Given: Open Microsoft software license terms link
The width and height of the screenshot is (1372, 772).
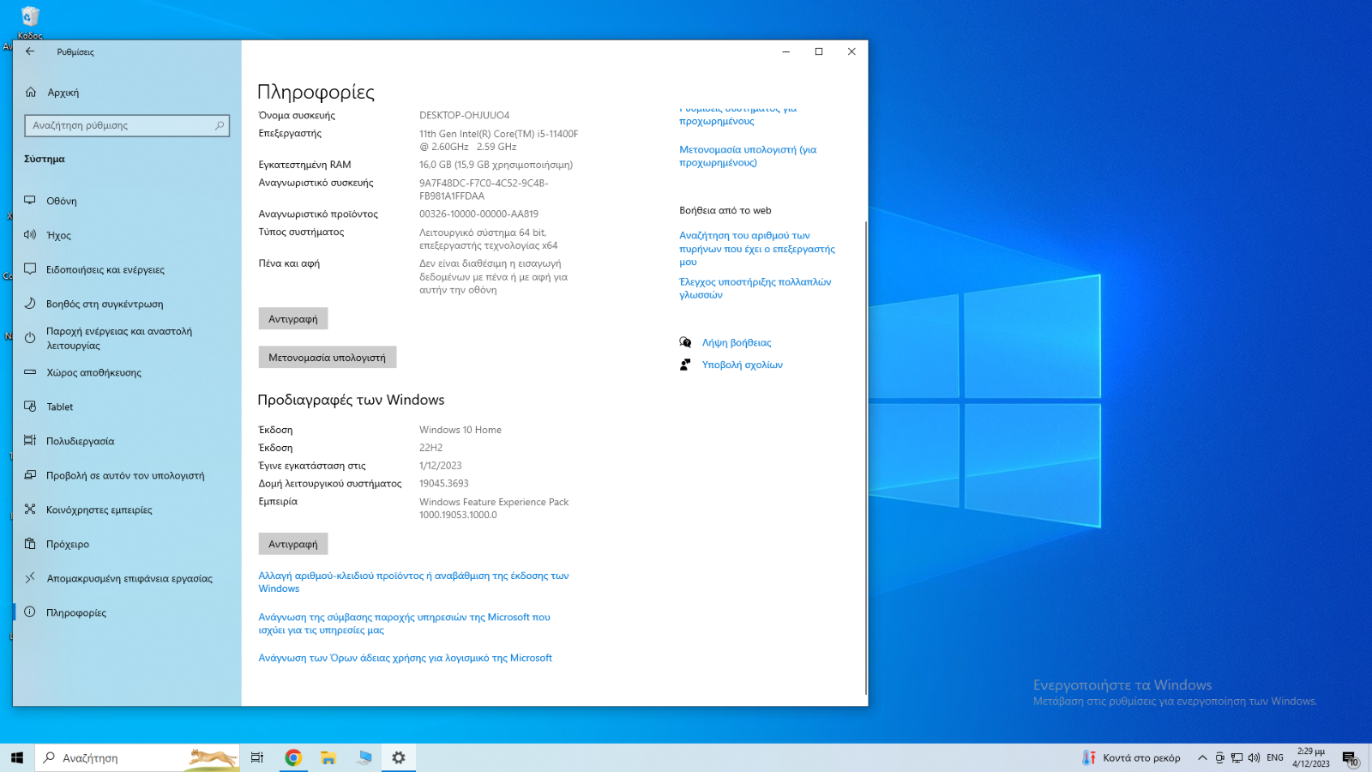Looking at the screenshot, I should click(406, 658).
